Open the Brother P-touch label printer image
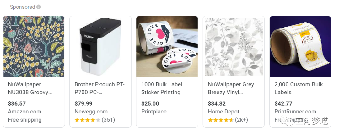 pyautogui.click(x=100, y=47)
